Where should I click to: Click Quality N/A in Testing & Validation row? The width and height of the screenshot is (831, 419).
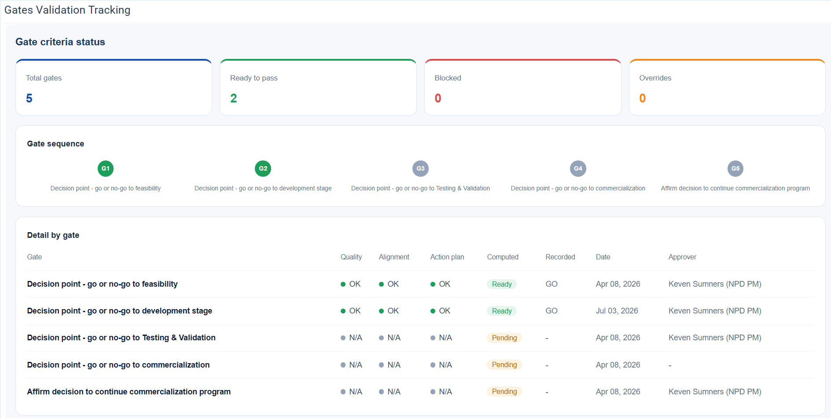click(351, 338)
